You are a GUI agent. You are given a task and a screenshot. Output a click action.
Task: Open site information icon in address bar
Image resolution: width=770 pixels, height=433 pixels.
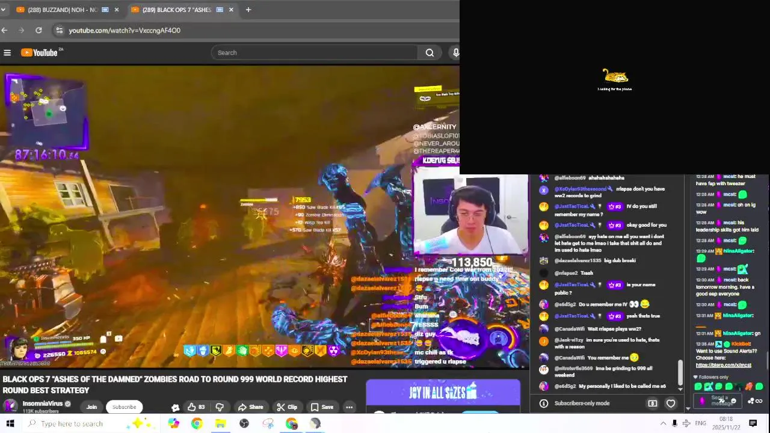[58, 30]
